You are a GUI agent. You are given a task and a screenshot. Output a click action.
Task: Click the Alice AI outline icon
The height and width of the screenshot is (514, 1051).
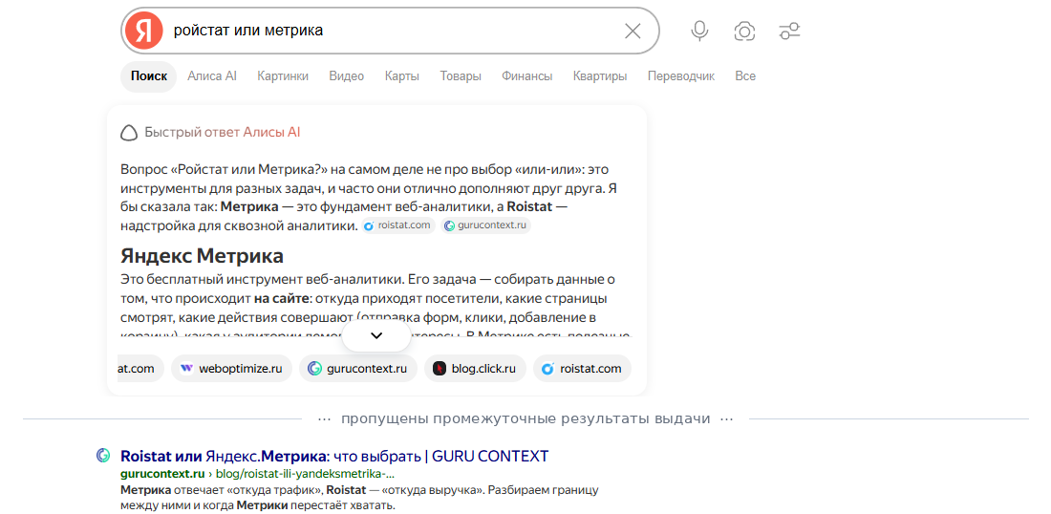click(129, 133)
